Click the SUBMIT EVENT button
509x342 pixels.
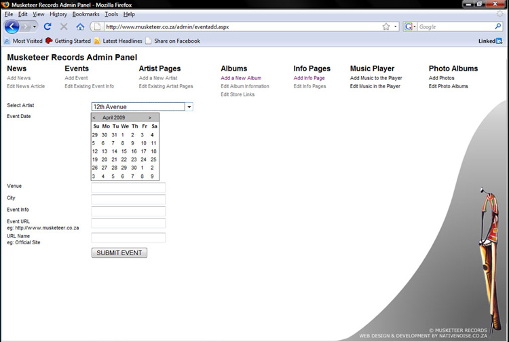[x=119, y=253]
